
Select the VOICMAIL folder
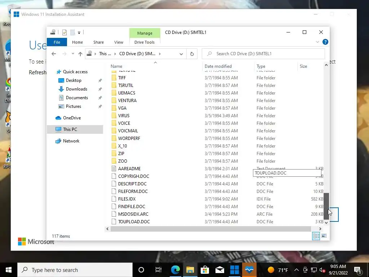click(x=128, y=131)
